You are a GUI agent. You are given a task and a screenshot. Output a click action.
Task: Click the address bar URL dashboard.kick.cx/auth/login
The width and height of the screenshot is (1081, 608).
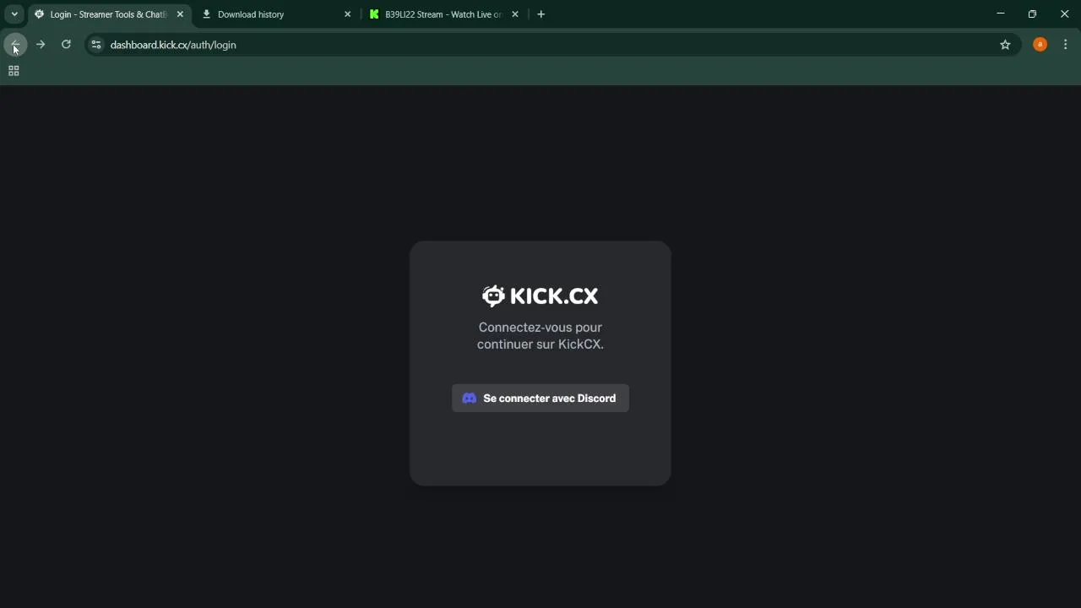pyautogui.click(x=173, y=45)
